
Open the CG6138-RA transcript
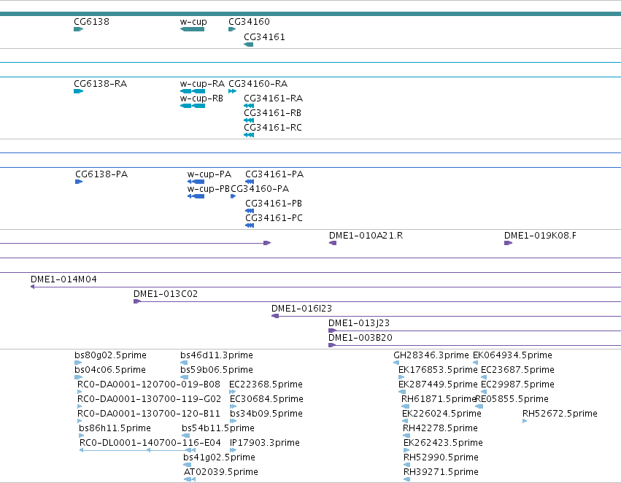point(100,84)
